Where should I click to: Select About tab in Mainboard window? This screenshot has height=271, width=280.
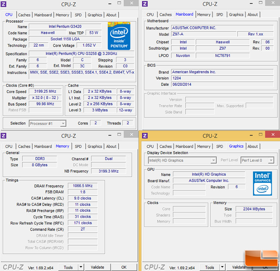[253, 15]
